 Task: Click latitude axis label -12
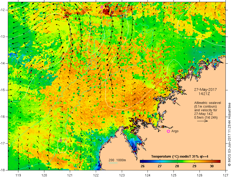tap(3, 10)
